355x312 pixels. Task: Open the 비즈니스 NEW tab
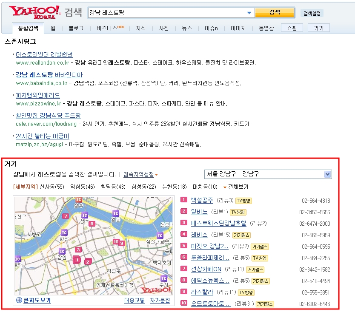pos(110,28)
